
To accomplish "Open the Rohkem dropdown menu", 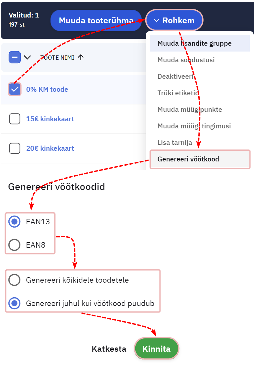I will pos(174,20).
